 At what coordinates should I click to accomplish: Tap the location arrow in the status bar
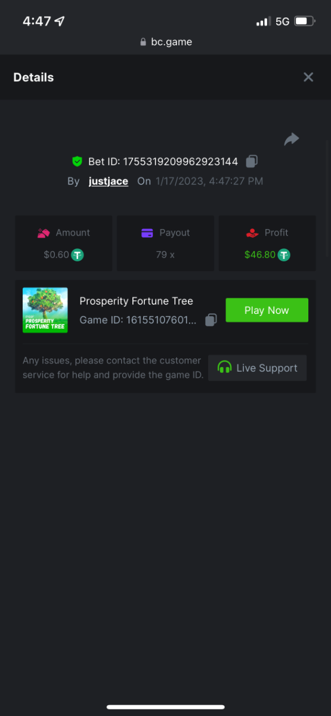[60, 21]
